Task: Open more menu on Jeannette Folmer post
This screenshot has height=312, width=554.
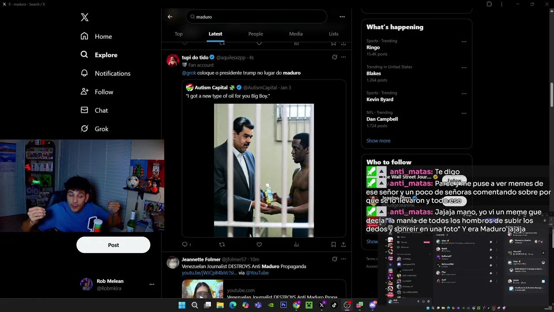Action: [343, 259]
